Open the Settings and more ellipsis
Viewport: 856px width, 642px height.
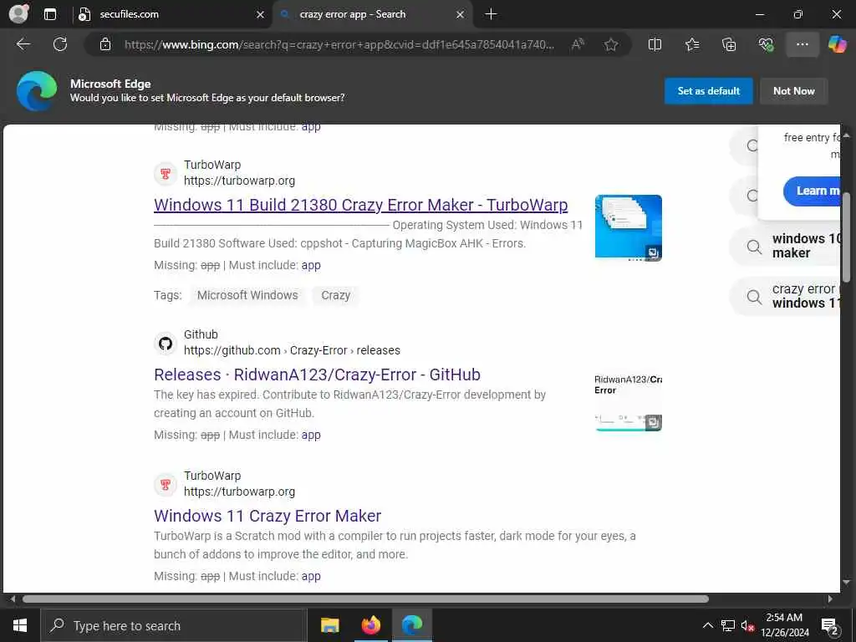(802, 44)
